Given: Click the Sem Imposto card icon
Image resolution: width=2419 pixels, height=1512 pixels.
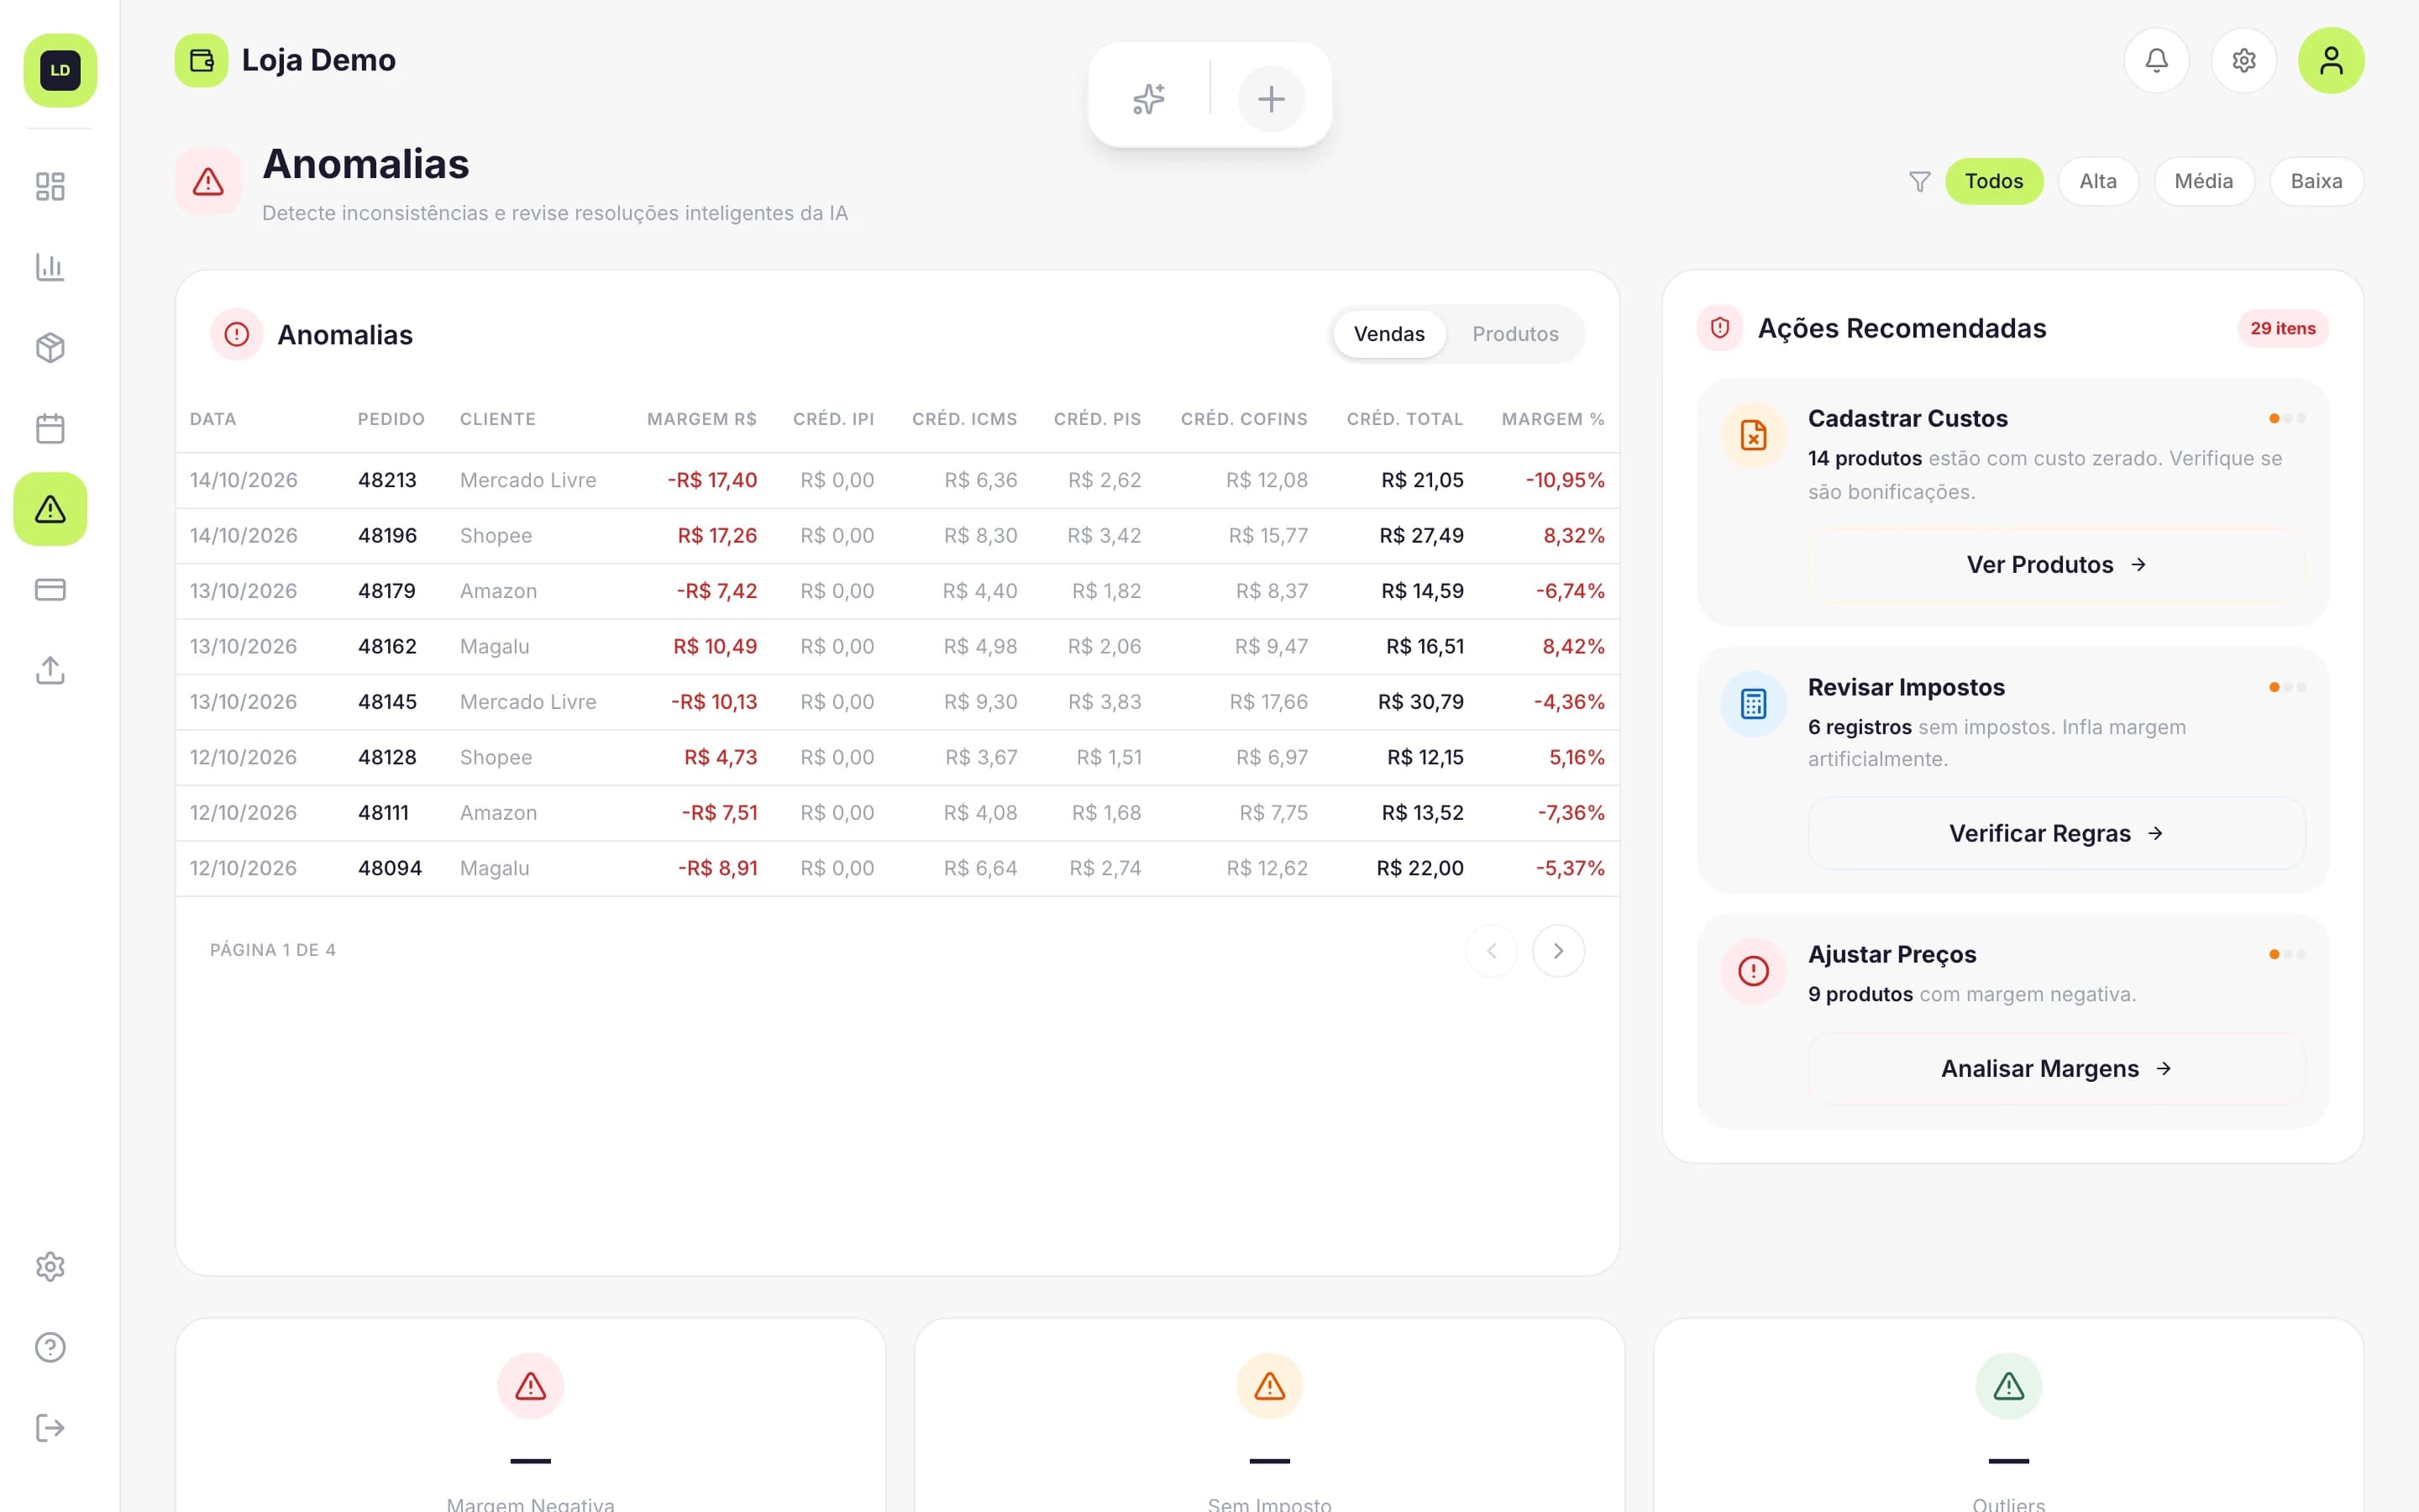Looking at the screenshot, I should coord(1269,1386).
